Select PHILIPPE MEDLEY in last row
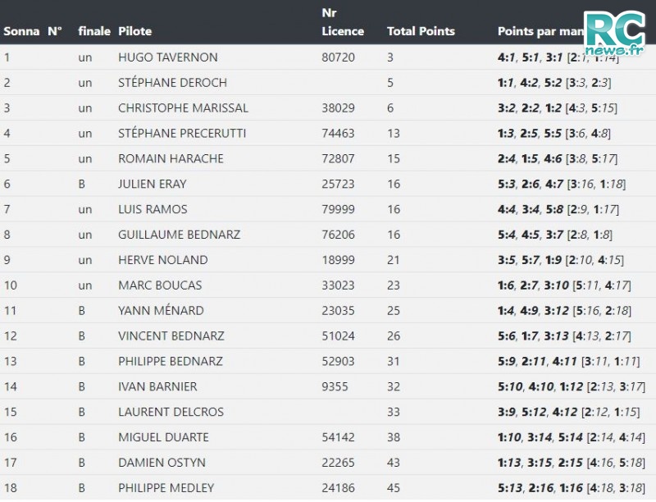656x502 pixels. [166, 488]
